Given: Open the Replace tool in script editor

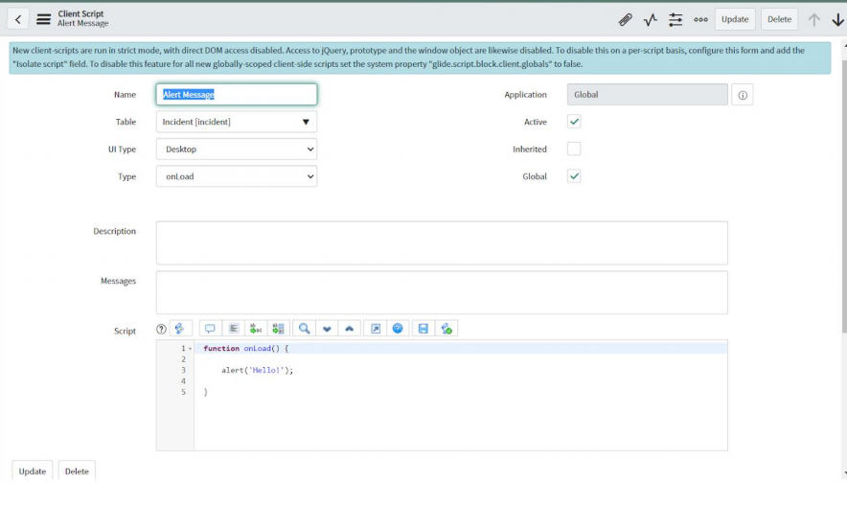Looking at the screenshot, I should point(256,329).
